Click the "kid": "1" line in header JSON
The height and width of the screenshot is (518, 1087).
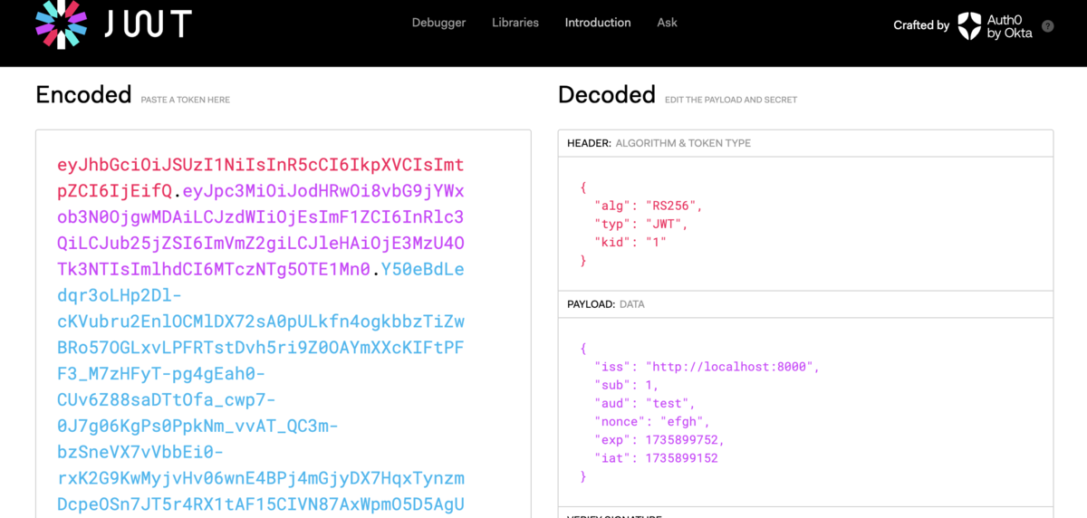630,242
